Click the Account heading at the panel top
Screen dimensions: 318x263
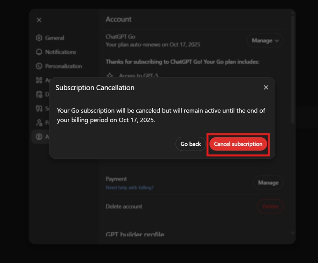pyautogui.click(x=119, y=19)
